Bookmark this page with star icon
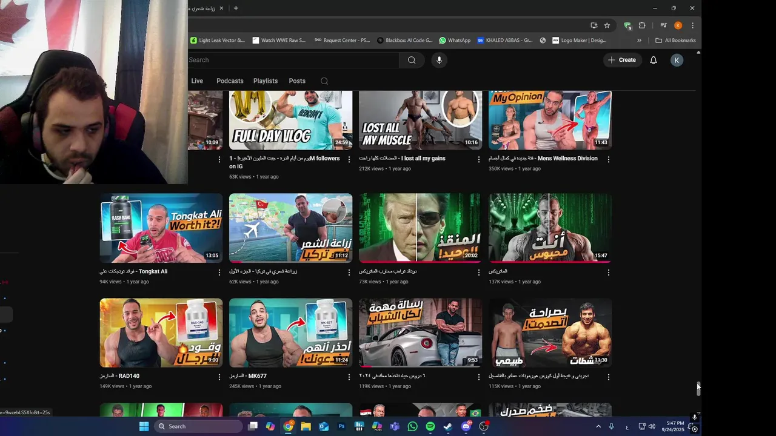 pyautogui.click(x=607, y=25)
